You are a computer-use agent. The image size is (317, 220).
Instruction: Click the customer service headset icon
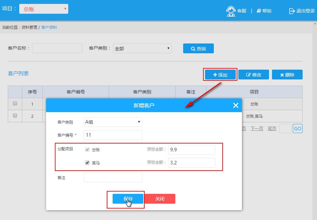(231, 11)
